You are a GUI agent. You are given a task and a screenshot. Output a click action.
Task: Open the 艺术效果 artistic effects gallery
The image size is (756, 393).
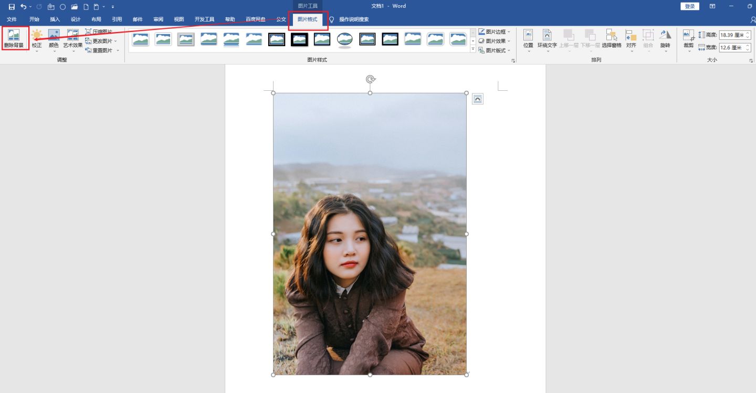(x=73, y=40)
